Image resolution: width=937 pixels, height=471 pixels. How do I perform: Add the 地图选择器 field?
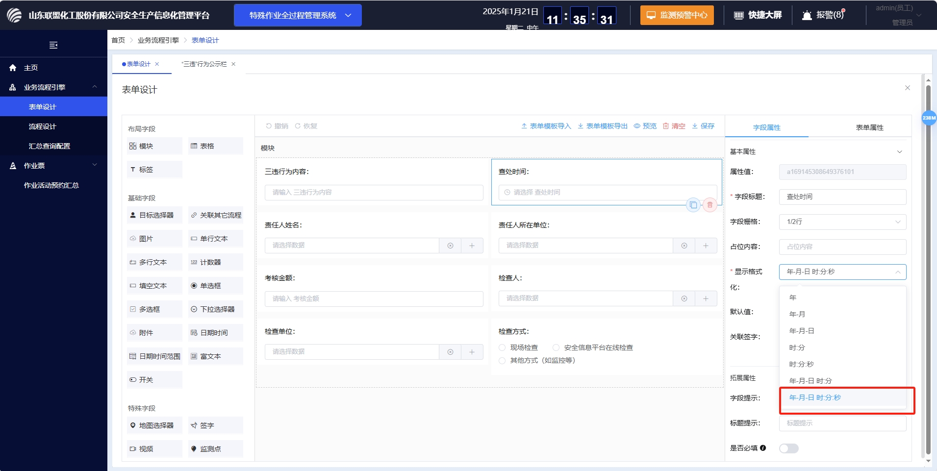tap(154, 425)
